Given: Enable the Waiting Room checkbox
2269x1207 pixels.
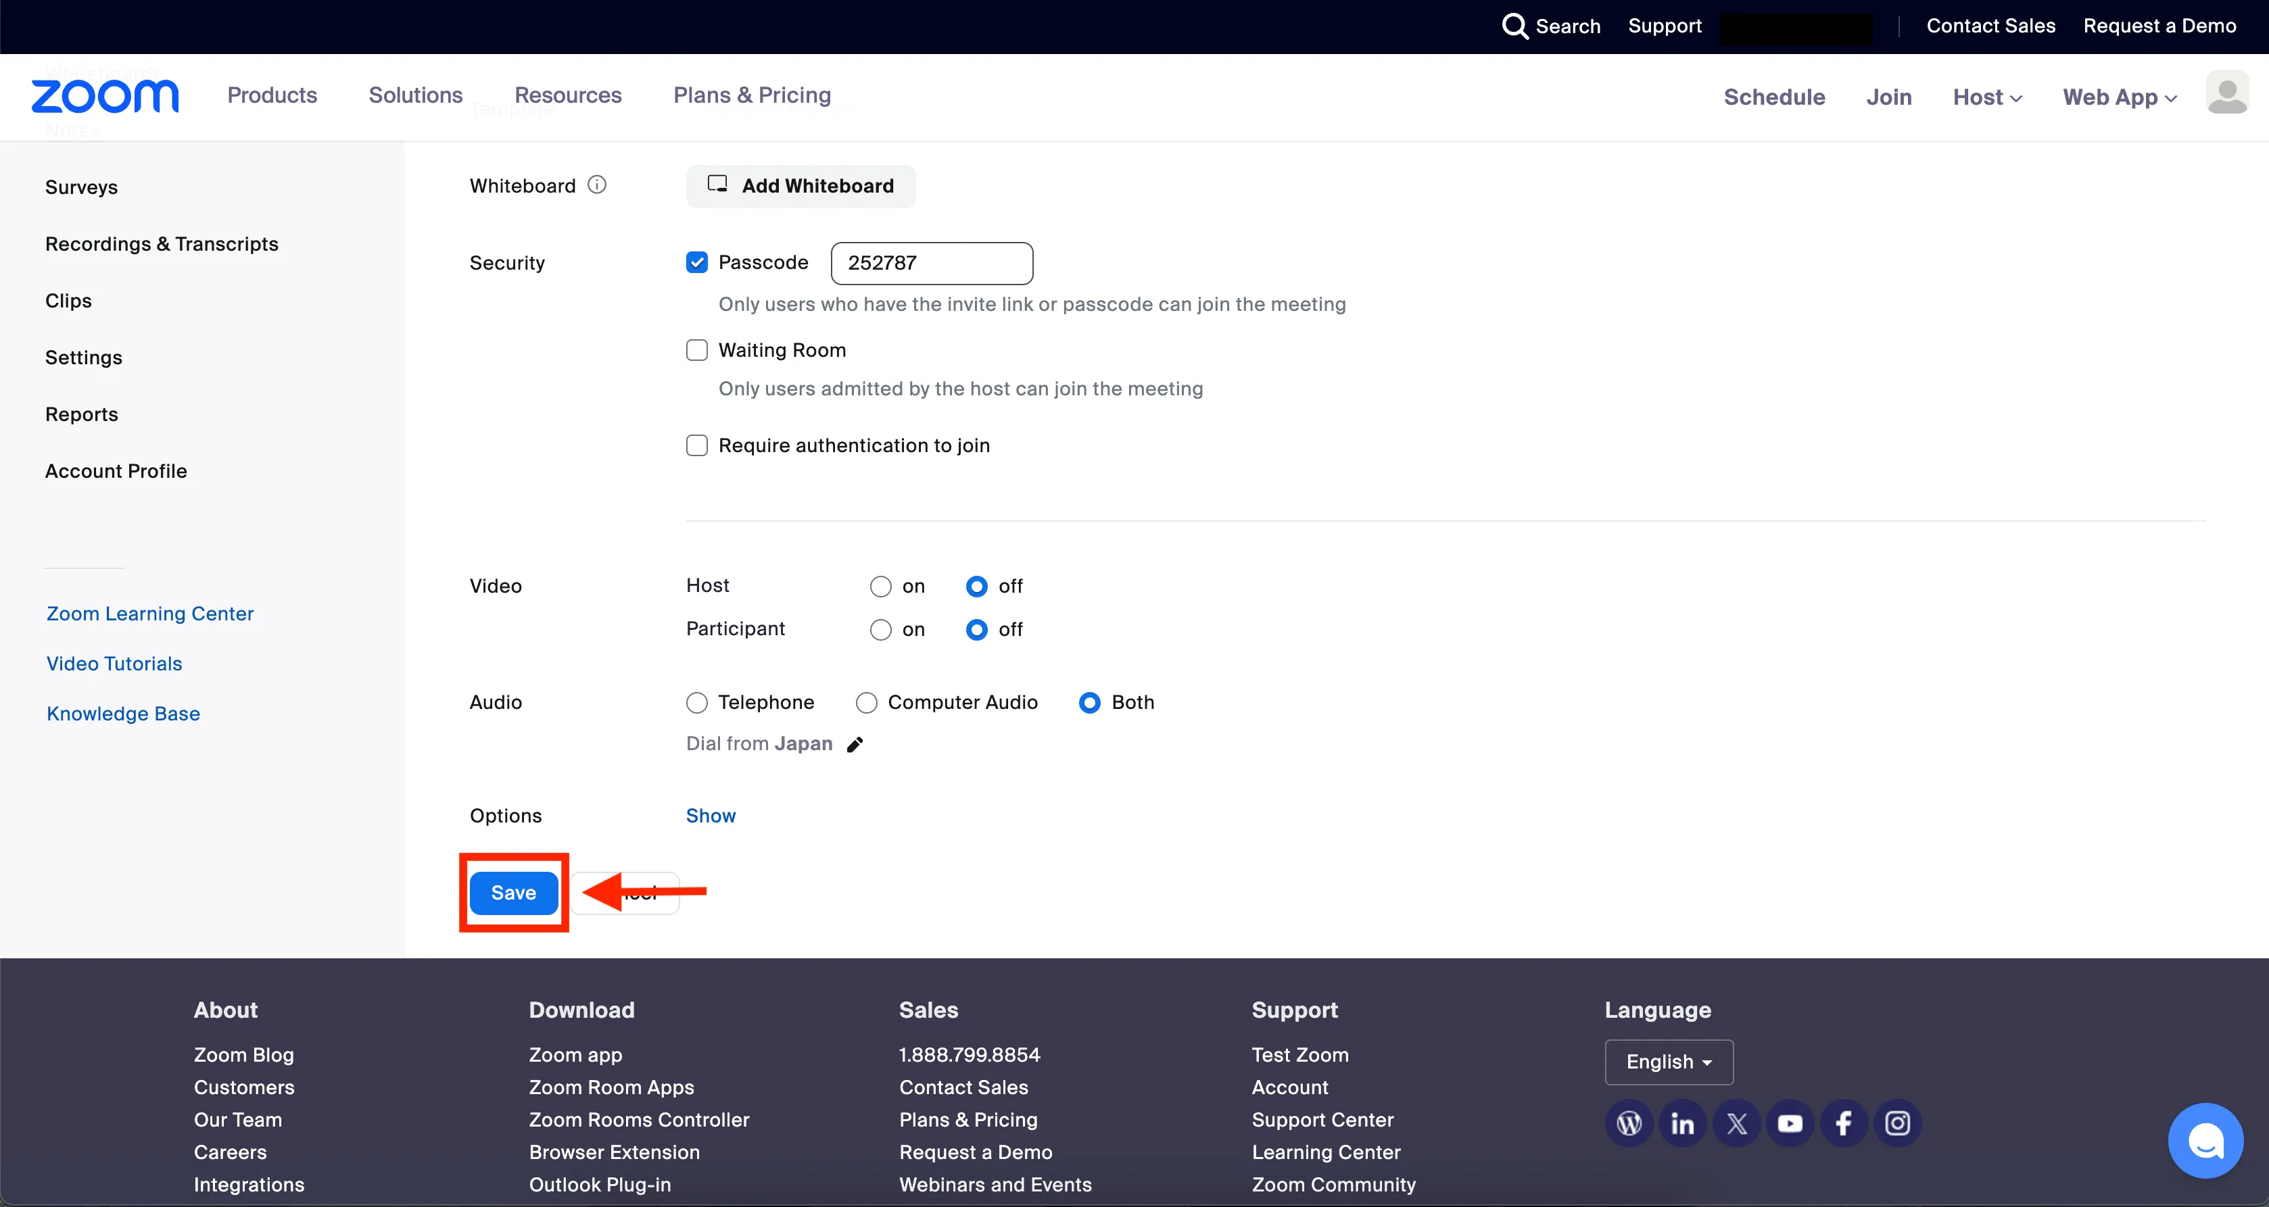Looking at the screenshot, I should pos(697,350).
